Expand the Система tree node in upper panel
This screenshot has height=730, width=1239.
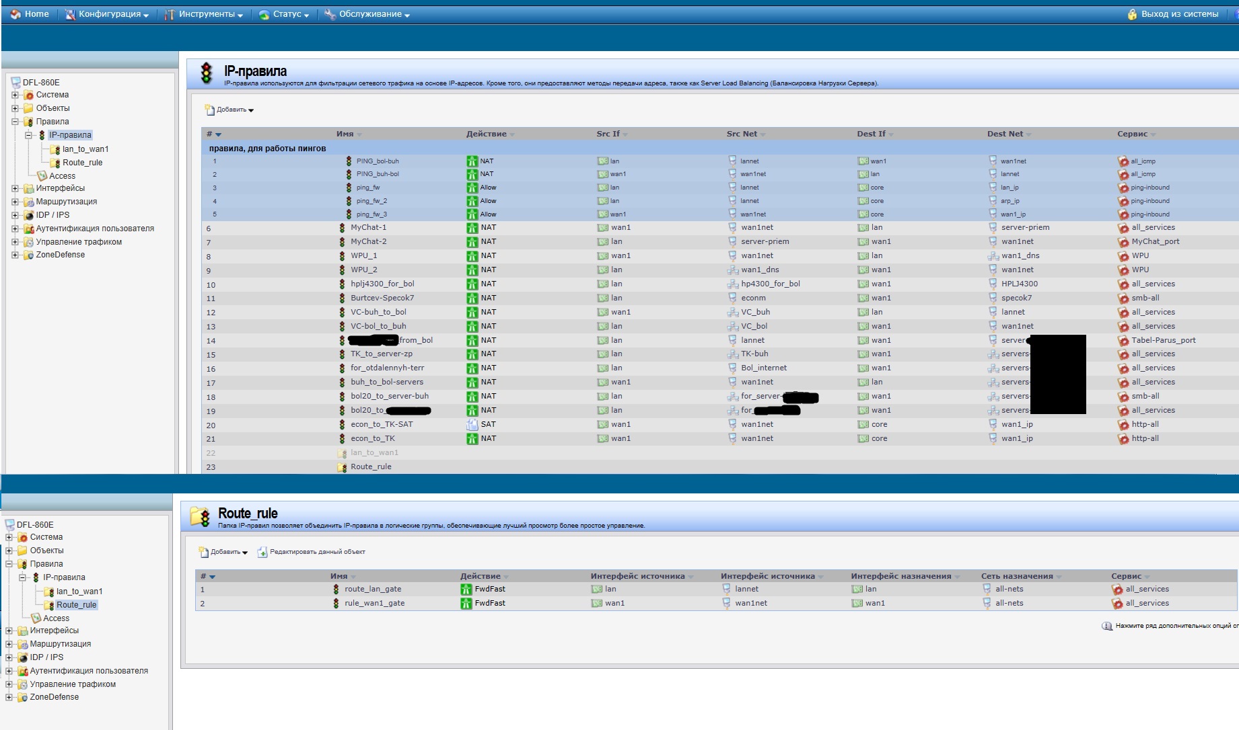pos(15,95)
